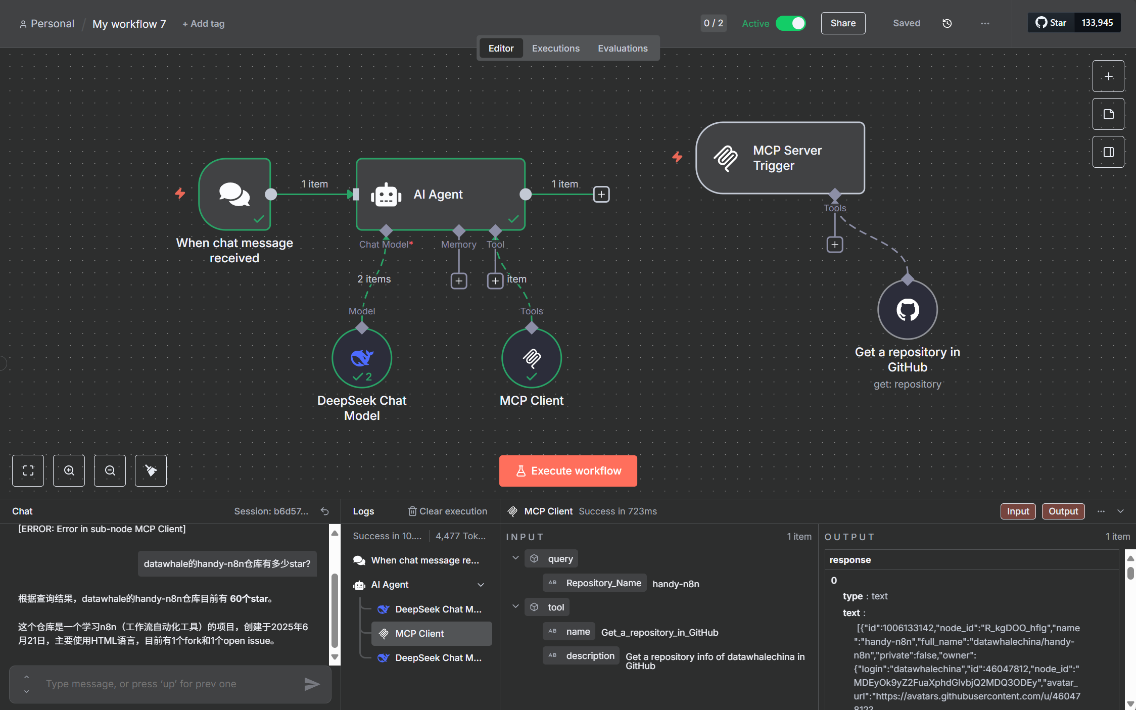Open log panel more options menu
Viewport: 1136px width, 710px height.
click(x=1101, y=511)
